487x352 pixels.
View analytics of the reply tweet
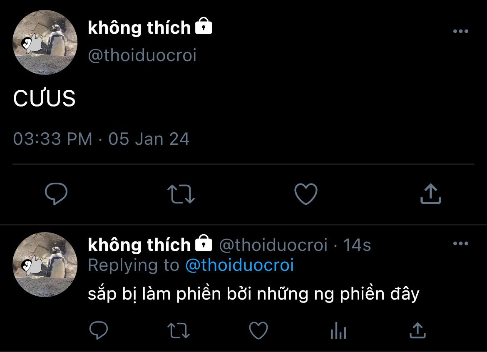(338, 331)
